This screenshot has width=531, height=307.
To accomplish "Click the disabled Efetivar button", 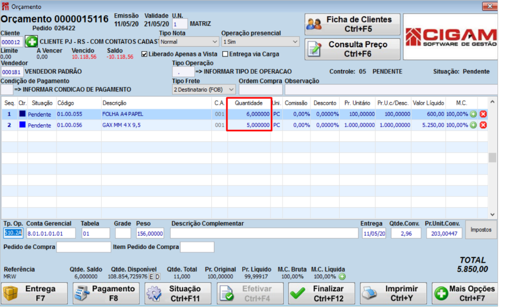I will tap(250, 293).
